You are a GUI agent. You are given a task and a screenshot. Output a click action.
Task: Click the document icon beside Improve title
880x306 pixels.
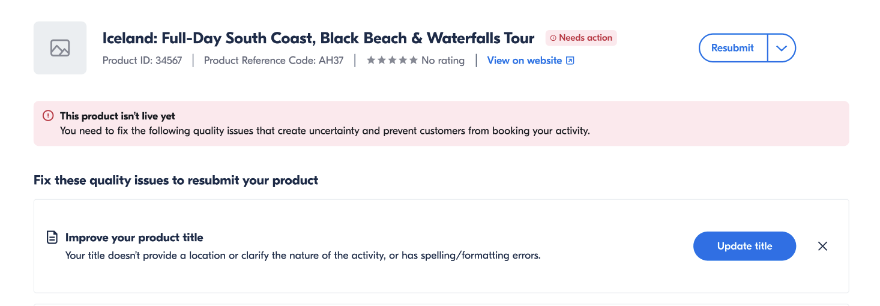pos(52,238)
